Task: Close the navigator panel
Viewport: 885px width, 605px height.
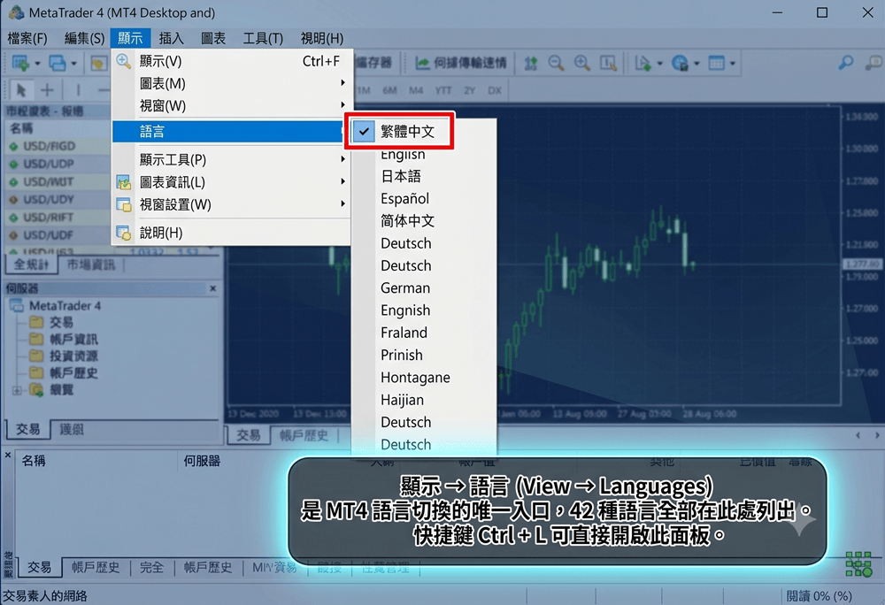Action: (212, 288)
